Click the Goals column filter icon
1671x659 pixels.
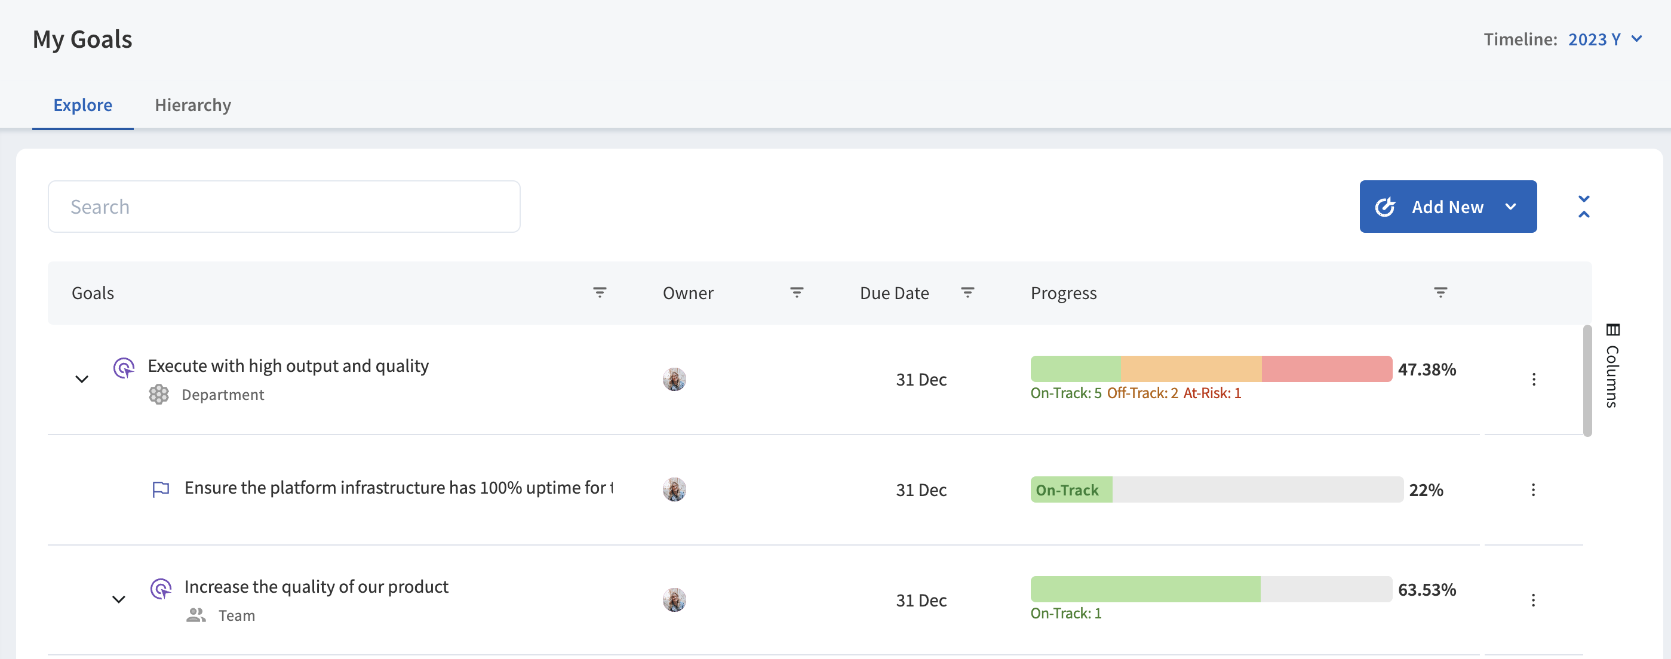click(600, 292)
